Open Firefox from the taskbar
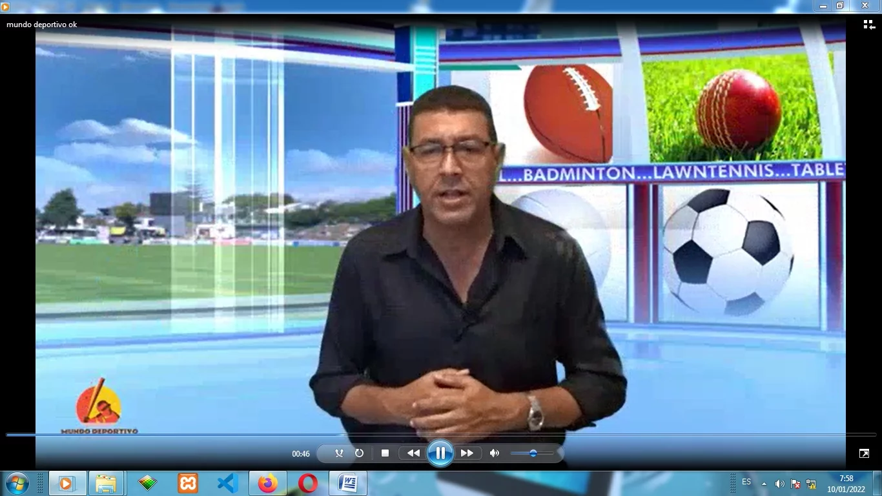The width and height of the screenshot is (882, 496). coord(268,483)
